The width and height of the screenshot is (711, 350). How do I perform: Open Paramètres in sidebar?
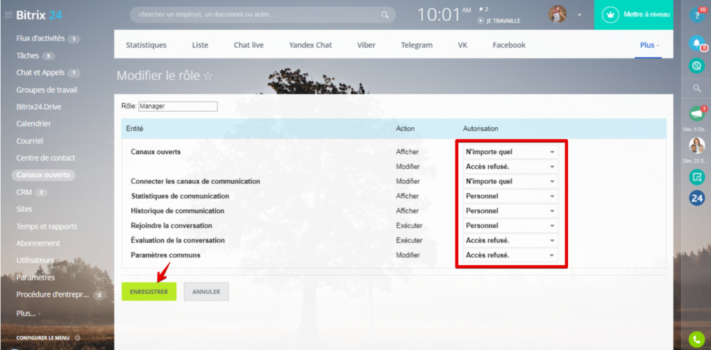35,278
